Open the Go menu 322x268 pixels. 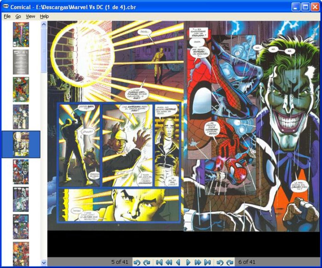click(18, 16)
